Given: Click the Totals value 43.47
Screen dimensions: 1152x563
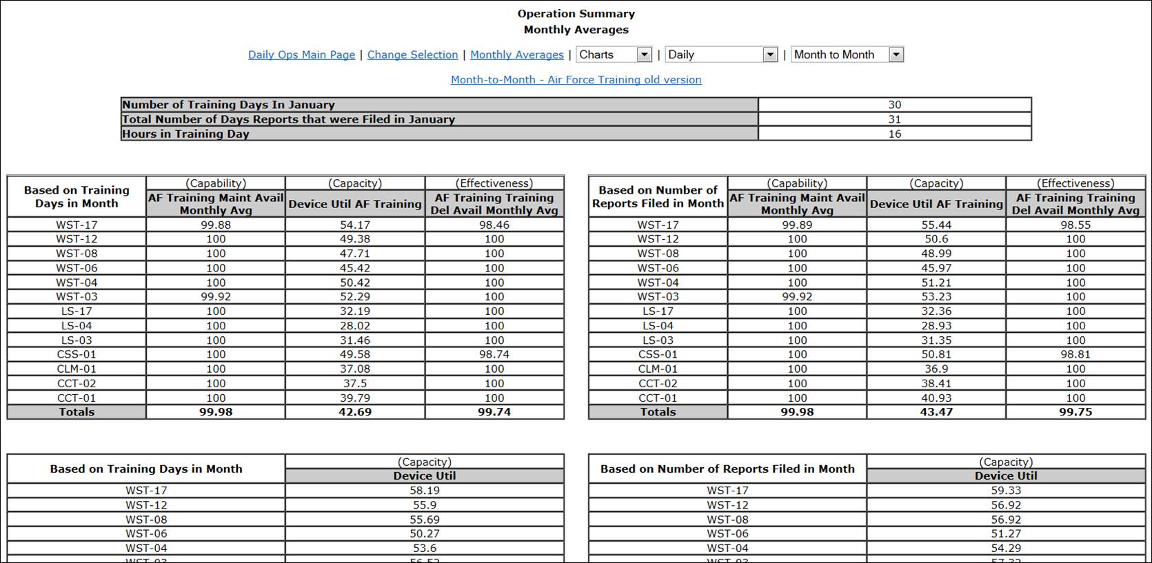Looking at the screenshot, I should tap(936, 412).
